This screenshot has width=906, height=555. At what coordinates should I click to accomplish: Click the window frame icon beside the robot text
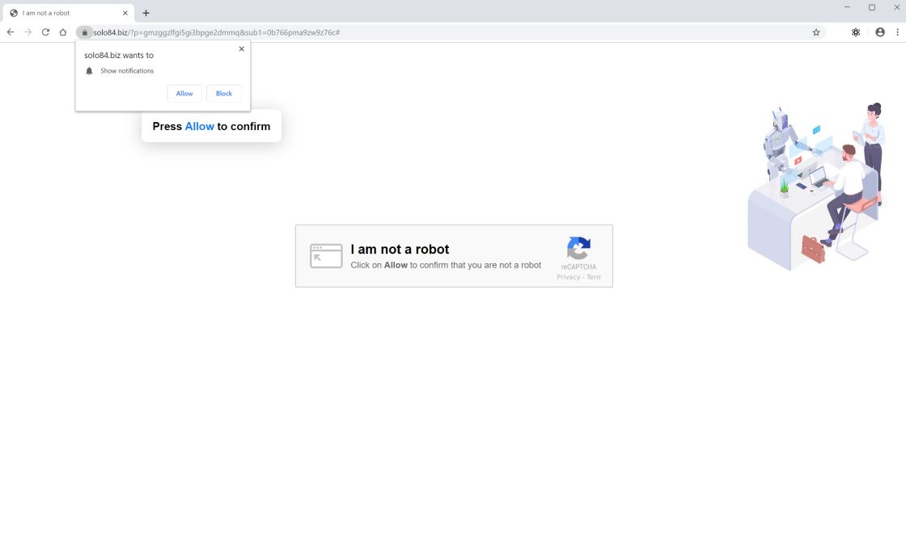[326, 255]
